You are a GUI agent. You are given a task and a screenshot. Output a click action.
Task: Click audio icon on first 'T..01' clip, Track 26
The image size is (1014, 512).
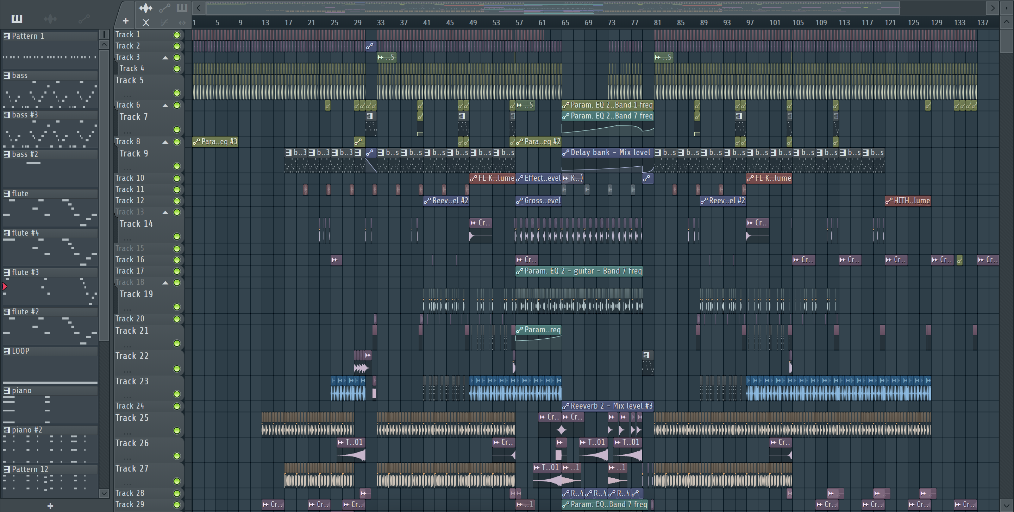point(341,442)
